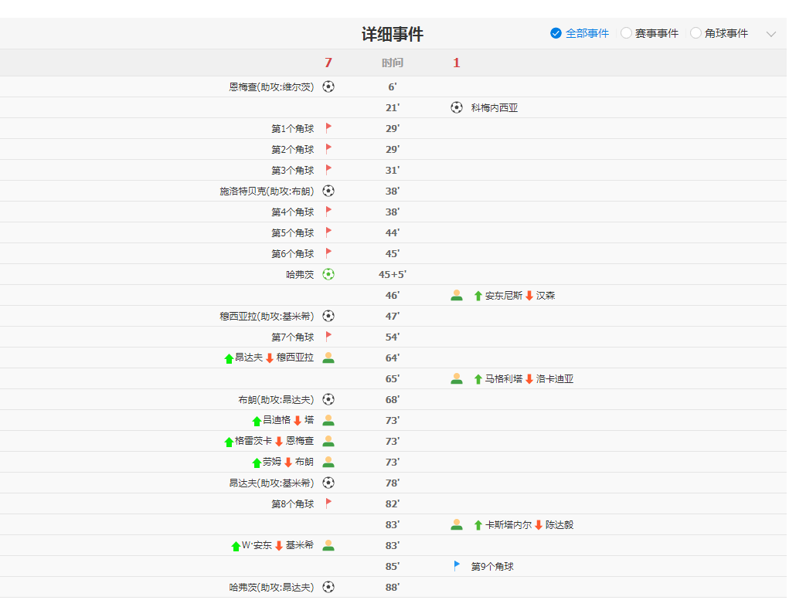Click the goal ball icon beside 科梅内西亚
Image resolution: width=789 pixels, height=600 pixels.
point(457,107)
